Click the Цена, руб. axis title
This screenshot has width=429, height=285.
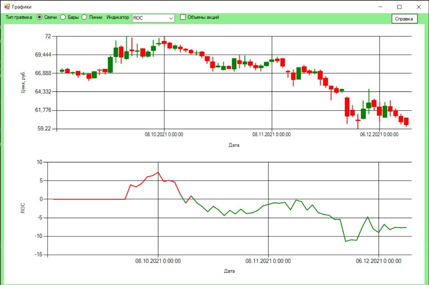pos(23,82)
